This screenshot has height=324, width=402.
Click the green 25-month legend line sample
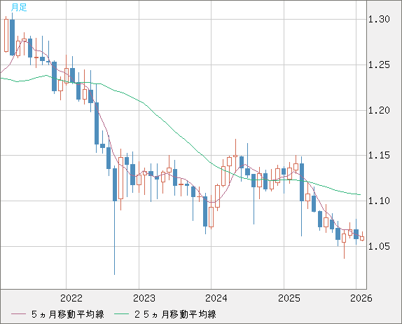tap(121, 314)
